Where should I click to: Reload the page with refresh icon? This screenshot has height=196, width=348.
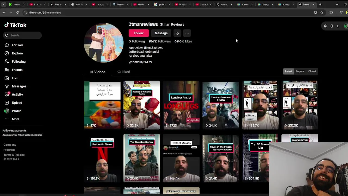pos(17,13)
